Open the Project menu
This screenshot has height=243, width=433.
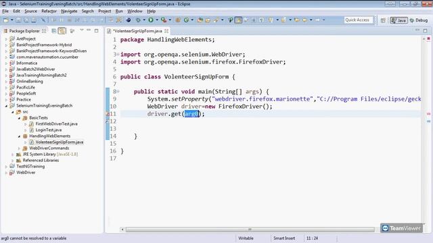pos(104,11)
